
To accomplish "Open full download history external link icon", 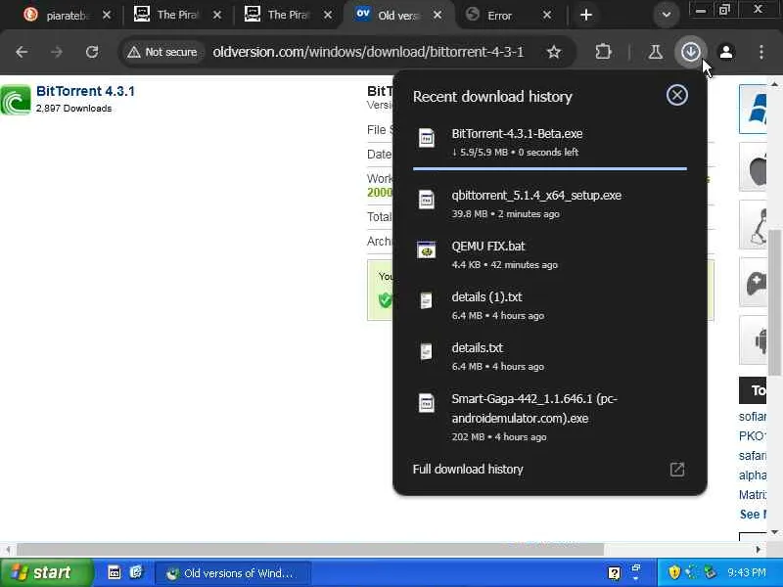I will (x=677, y=470).
